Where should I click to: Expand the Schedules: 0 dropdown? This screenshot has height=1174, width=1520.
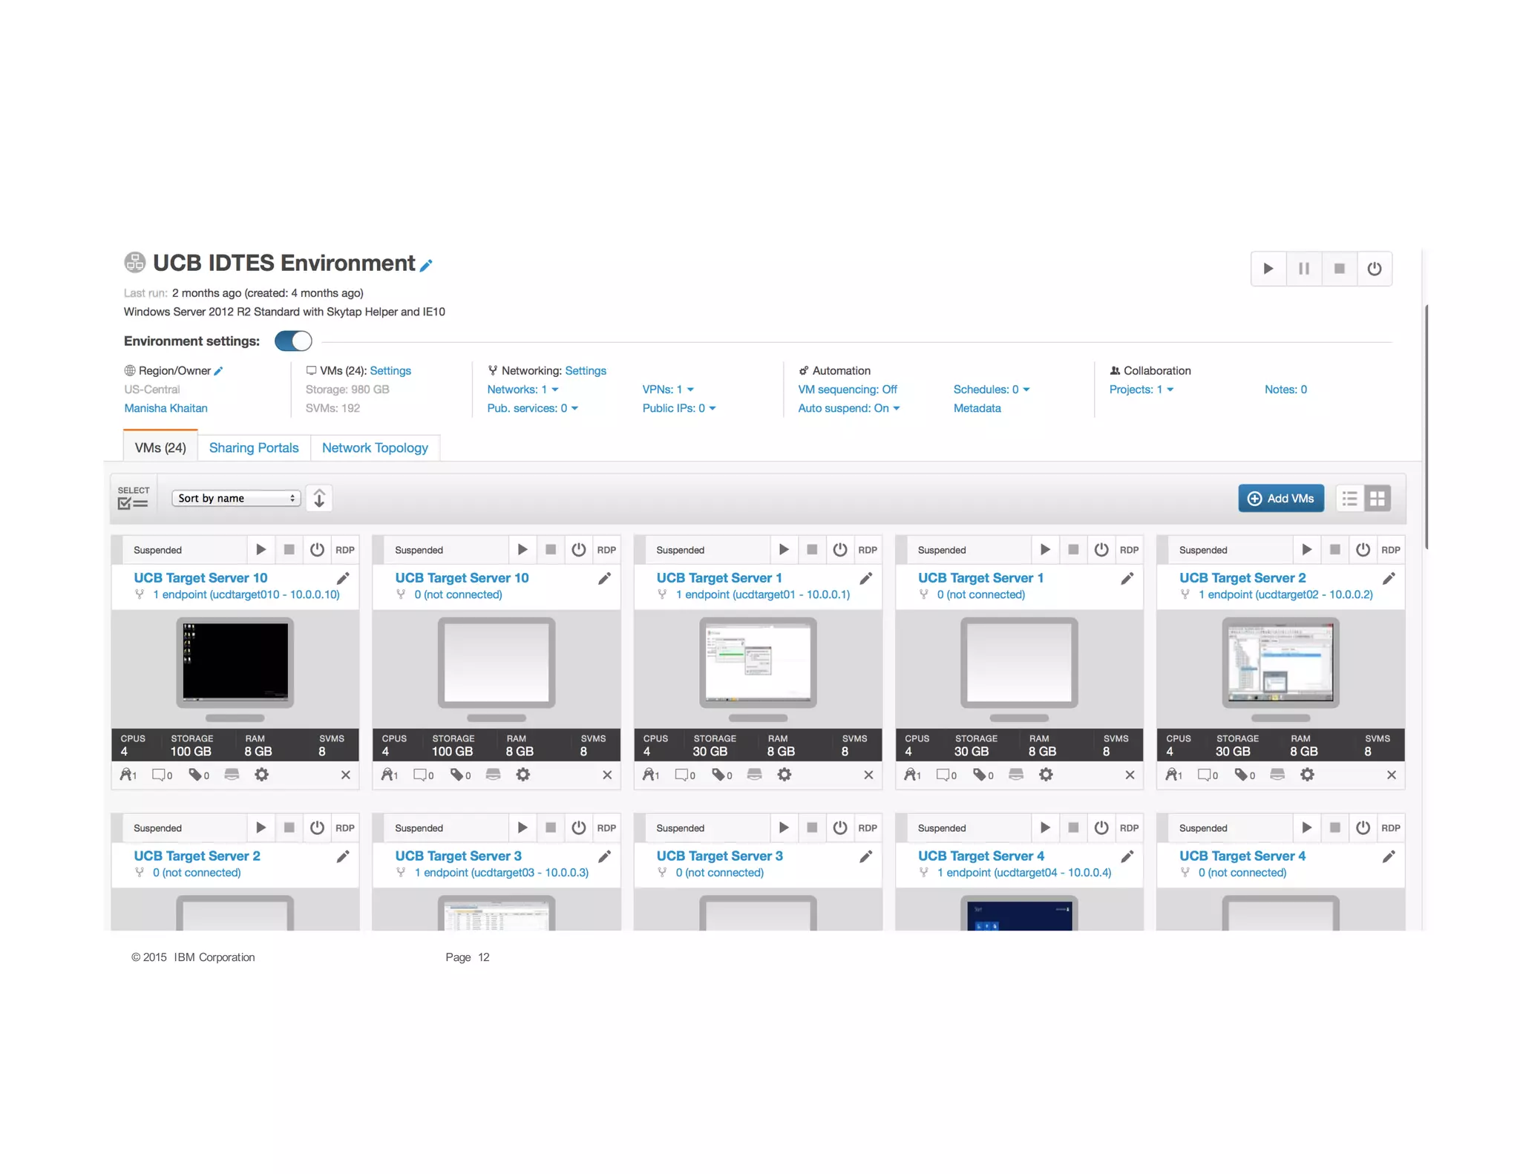tap(992, 390)
